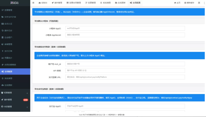This screenshot has width=206, height=117.
Task: Click the blue notice about 企业购买套餐与合同份额
Action: [119, 56]
